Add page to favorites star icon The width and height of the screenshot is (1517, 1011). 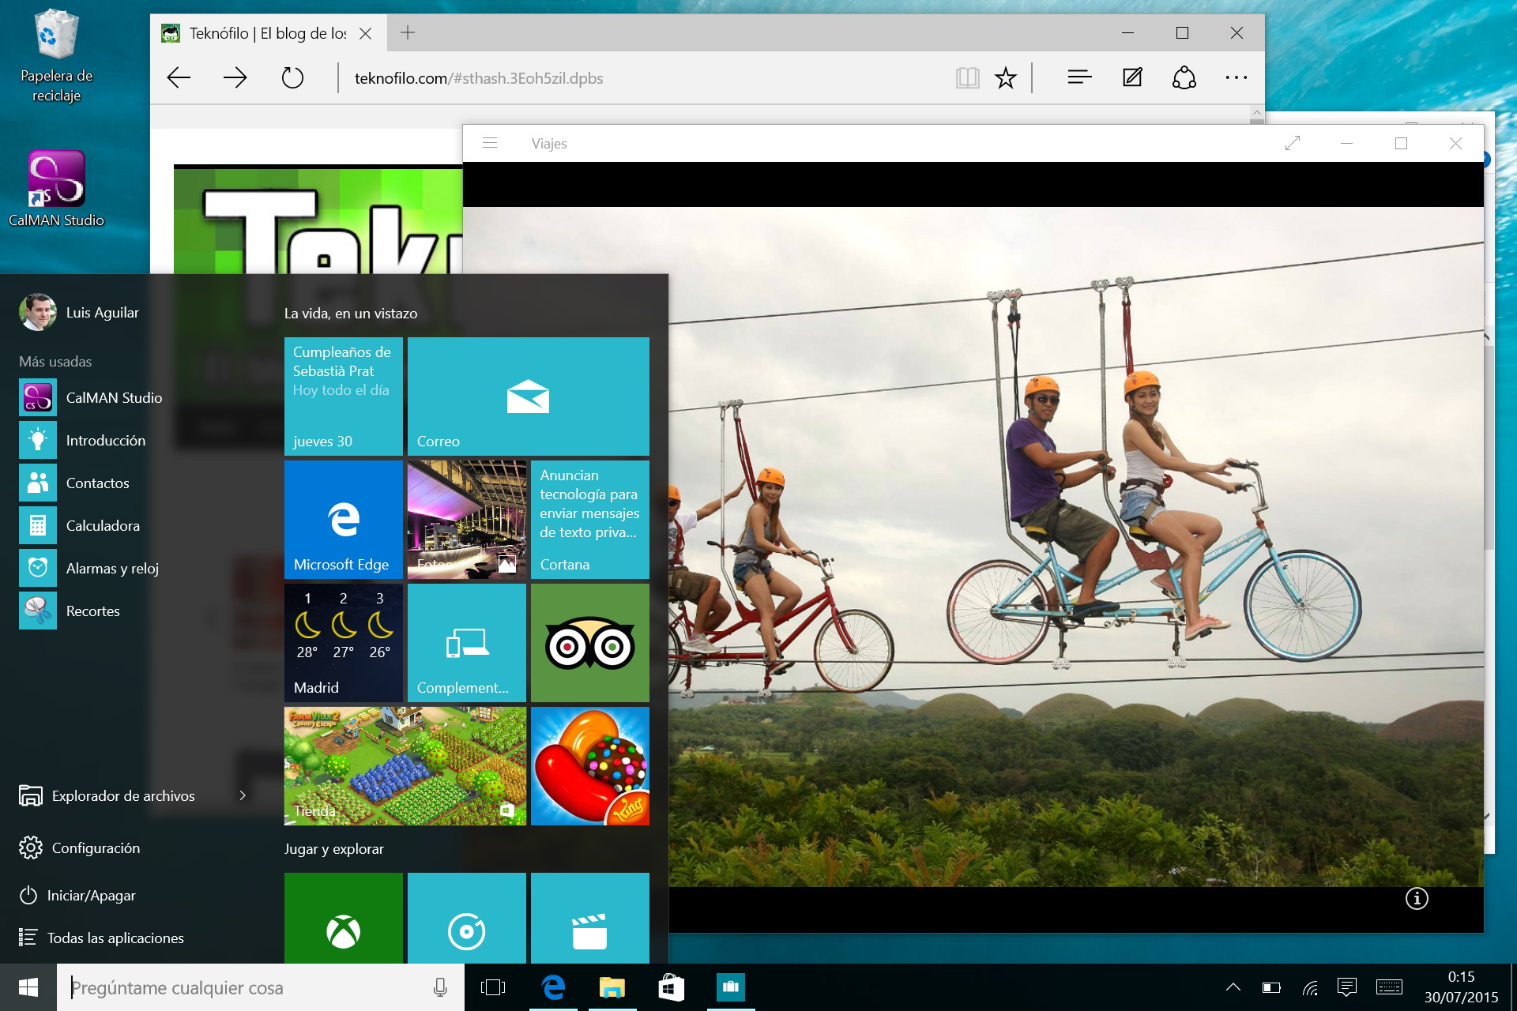1005,78
